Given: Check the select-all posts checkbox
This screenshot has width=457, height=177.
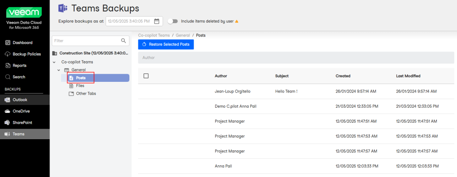Looking at the screenshot, I should [x=146, y=76].
